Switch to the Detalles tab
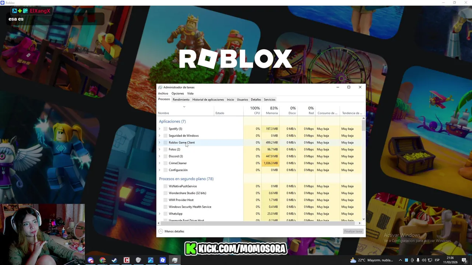 click(x=256, y=100)
